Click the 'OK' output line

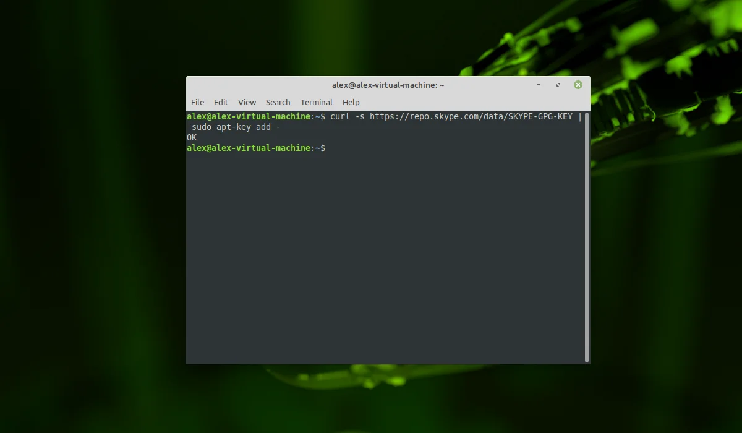(192, 137)
